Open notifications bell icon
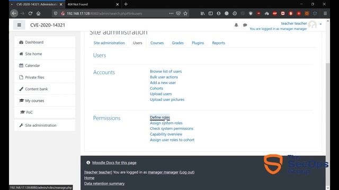This screenshot has width=339, height=190. tap(236, 25)
